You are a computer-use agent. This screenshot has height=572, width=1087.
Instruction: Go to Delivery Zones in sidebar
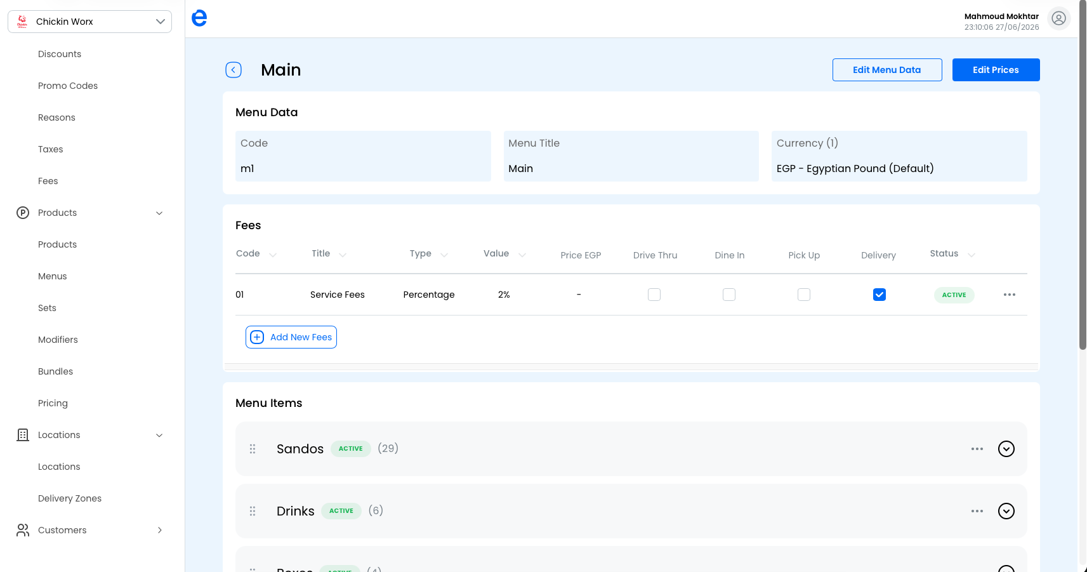(70, 498)
